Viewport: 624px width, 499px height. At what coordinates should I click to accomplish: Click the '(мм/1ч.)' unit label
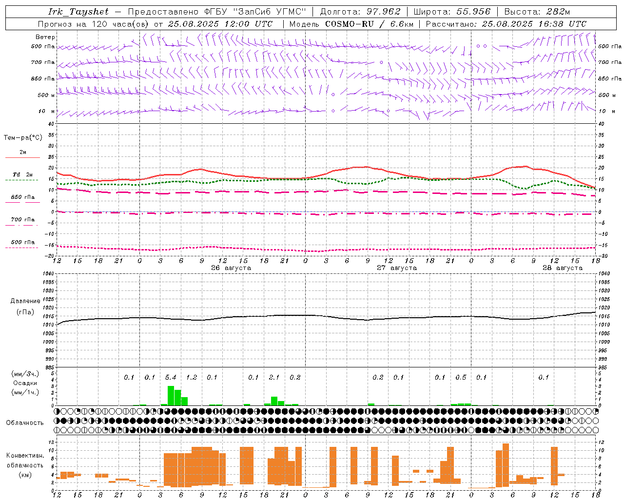point(25,392)
